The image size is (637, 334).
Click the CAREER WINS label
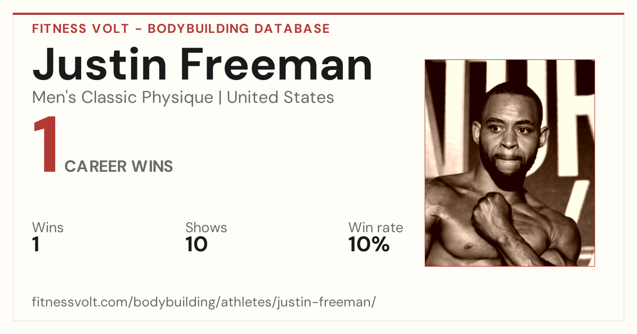point(119,166)
